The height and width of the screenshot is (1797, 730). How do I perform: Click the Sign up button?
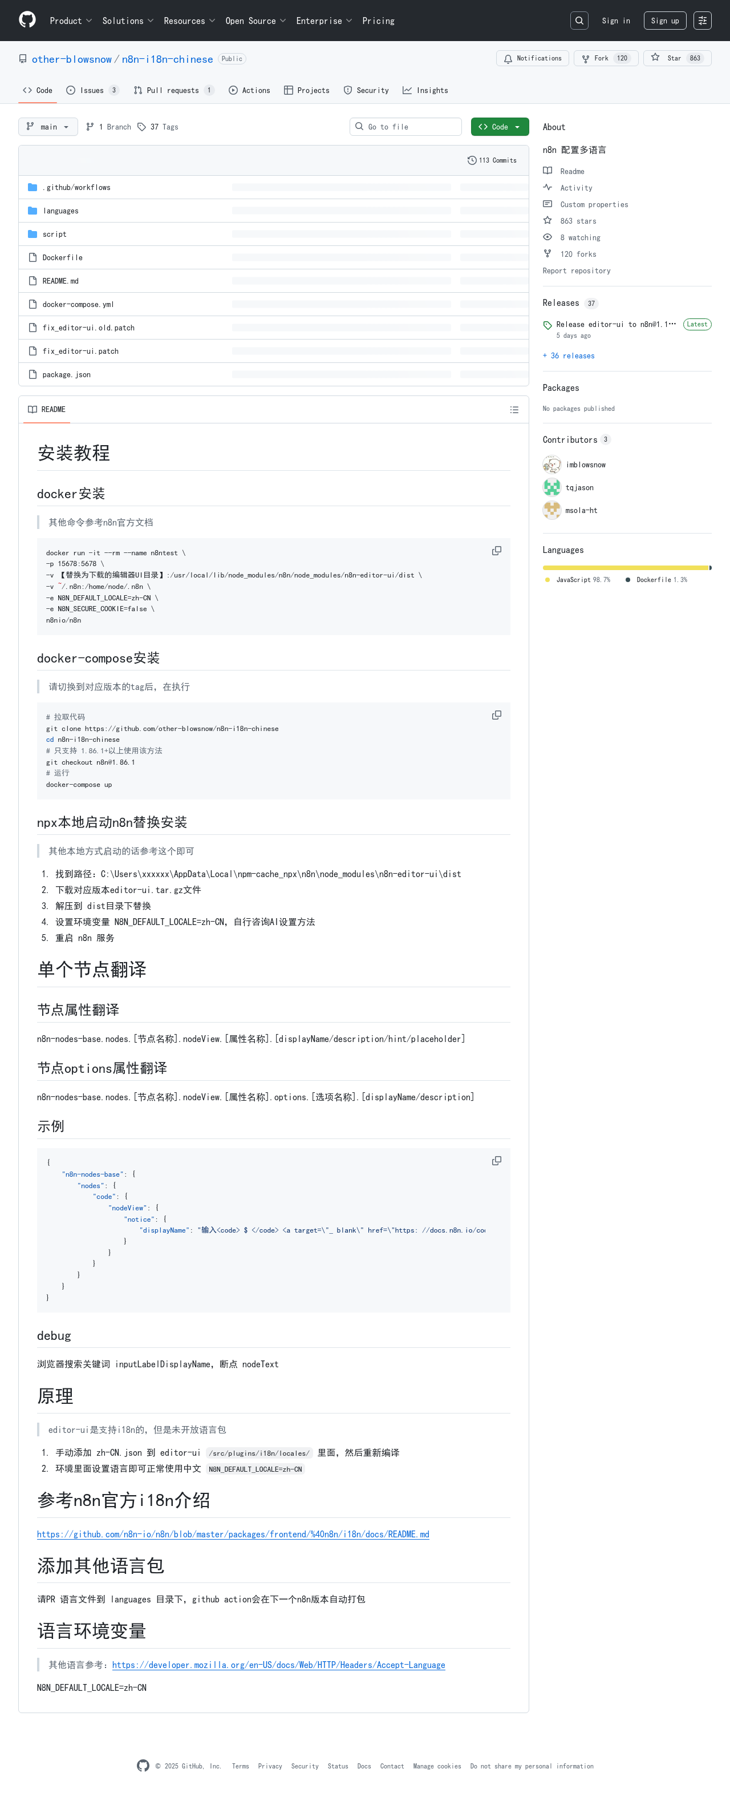pyautogui.click(x=664, y=21)
